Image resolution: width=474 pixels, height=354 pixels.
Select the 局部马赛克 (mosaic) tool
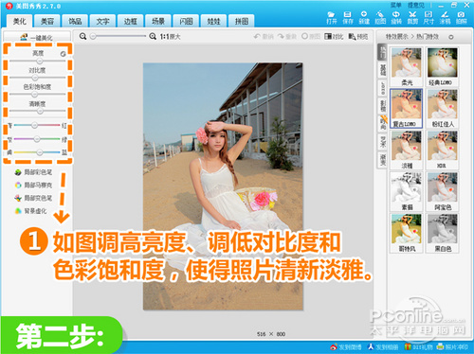pyautogui.click(x=33, y=185)
